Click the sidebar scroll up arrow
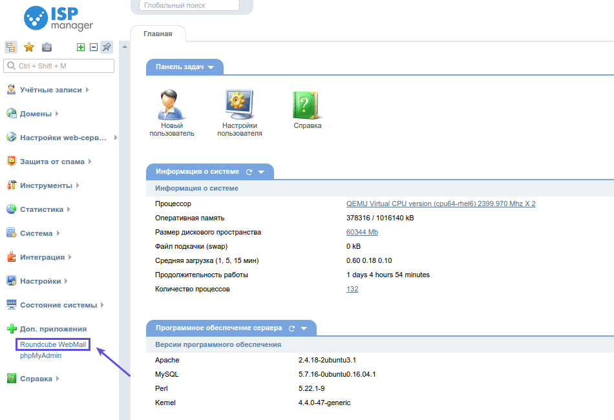Viewport: 614px width, 420px height. coord(125,47)
